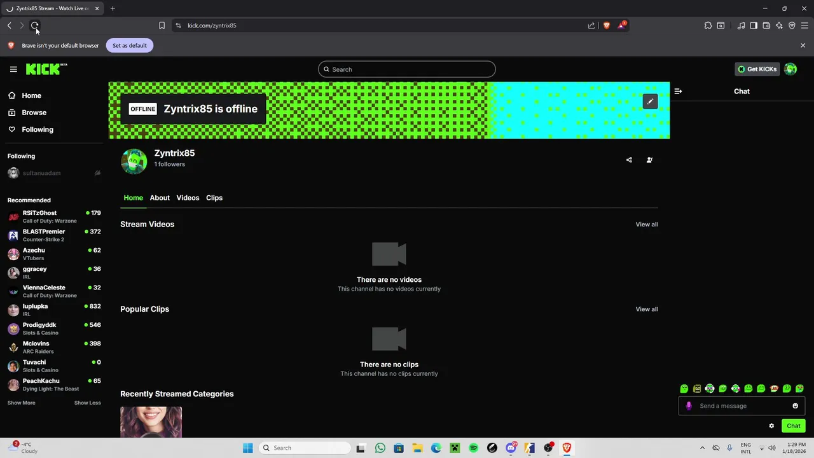Image resolution: width=814 pixels, height=458 pixels.
Task: Open followed channel sultanuadam
Action: [x=54, y=173]
